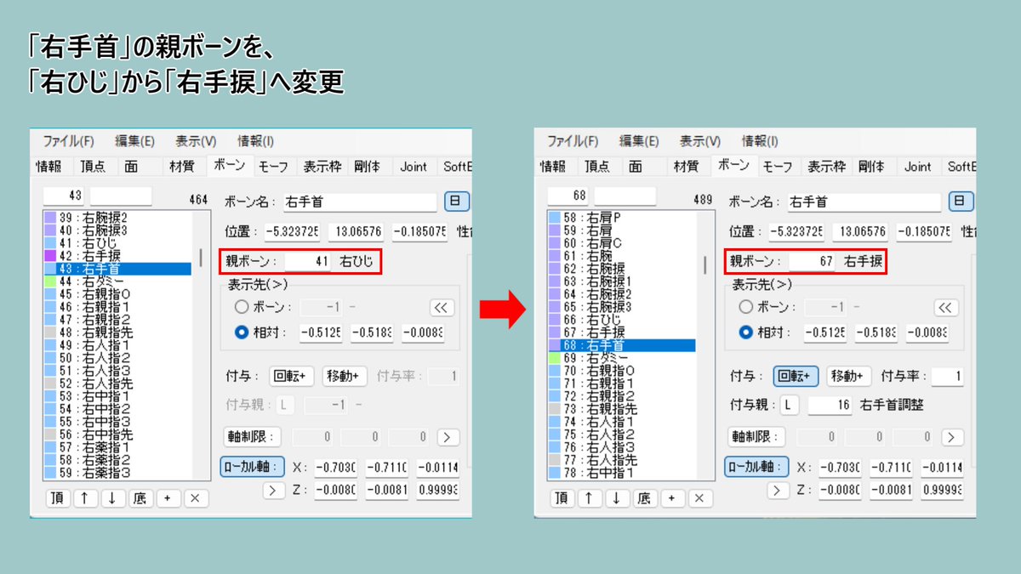Select 相対 radio in 489-bone window
This screenshot has width=1021, height=574.
click(x=744, y=332)
